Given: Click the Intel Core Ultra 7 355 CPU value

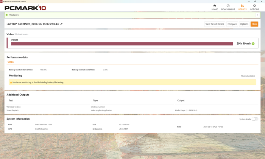Looking at the screenshot, I should 43,125.
